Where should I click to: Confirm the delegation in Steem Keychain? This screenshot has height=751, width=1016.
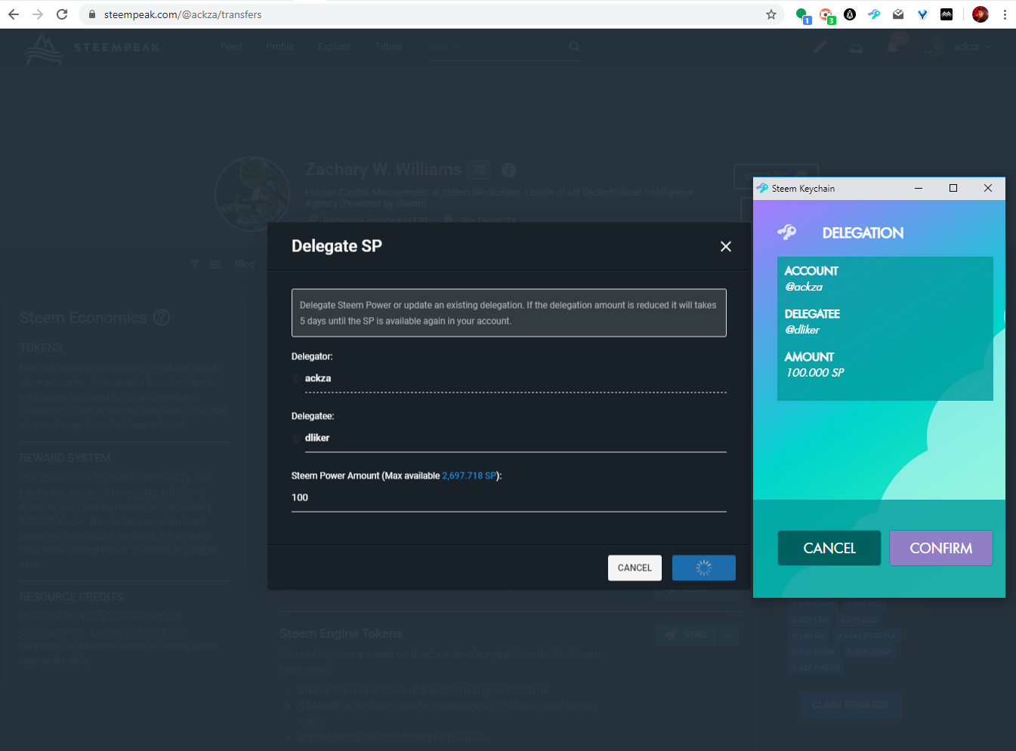941,548
